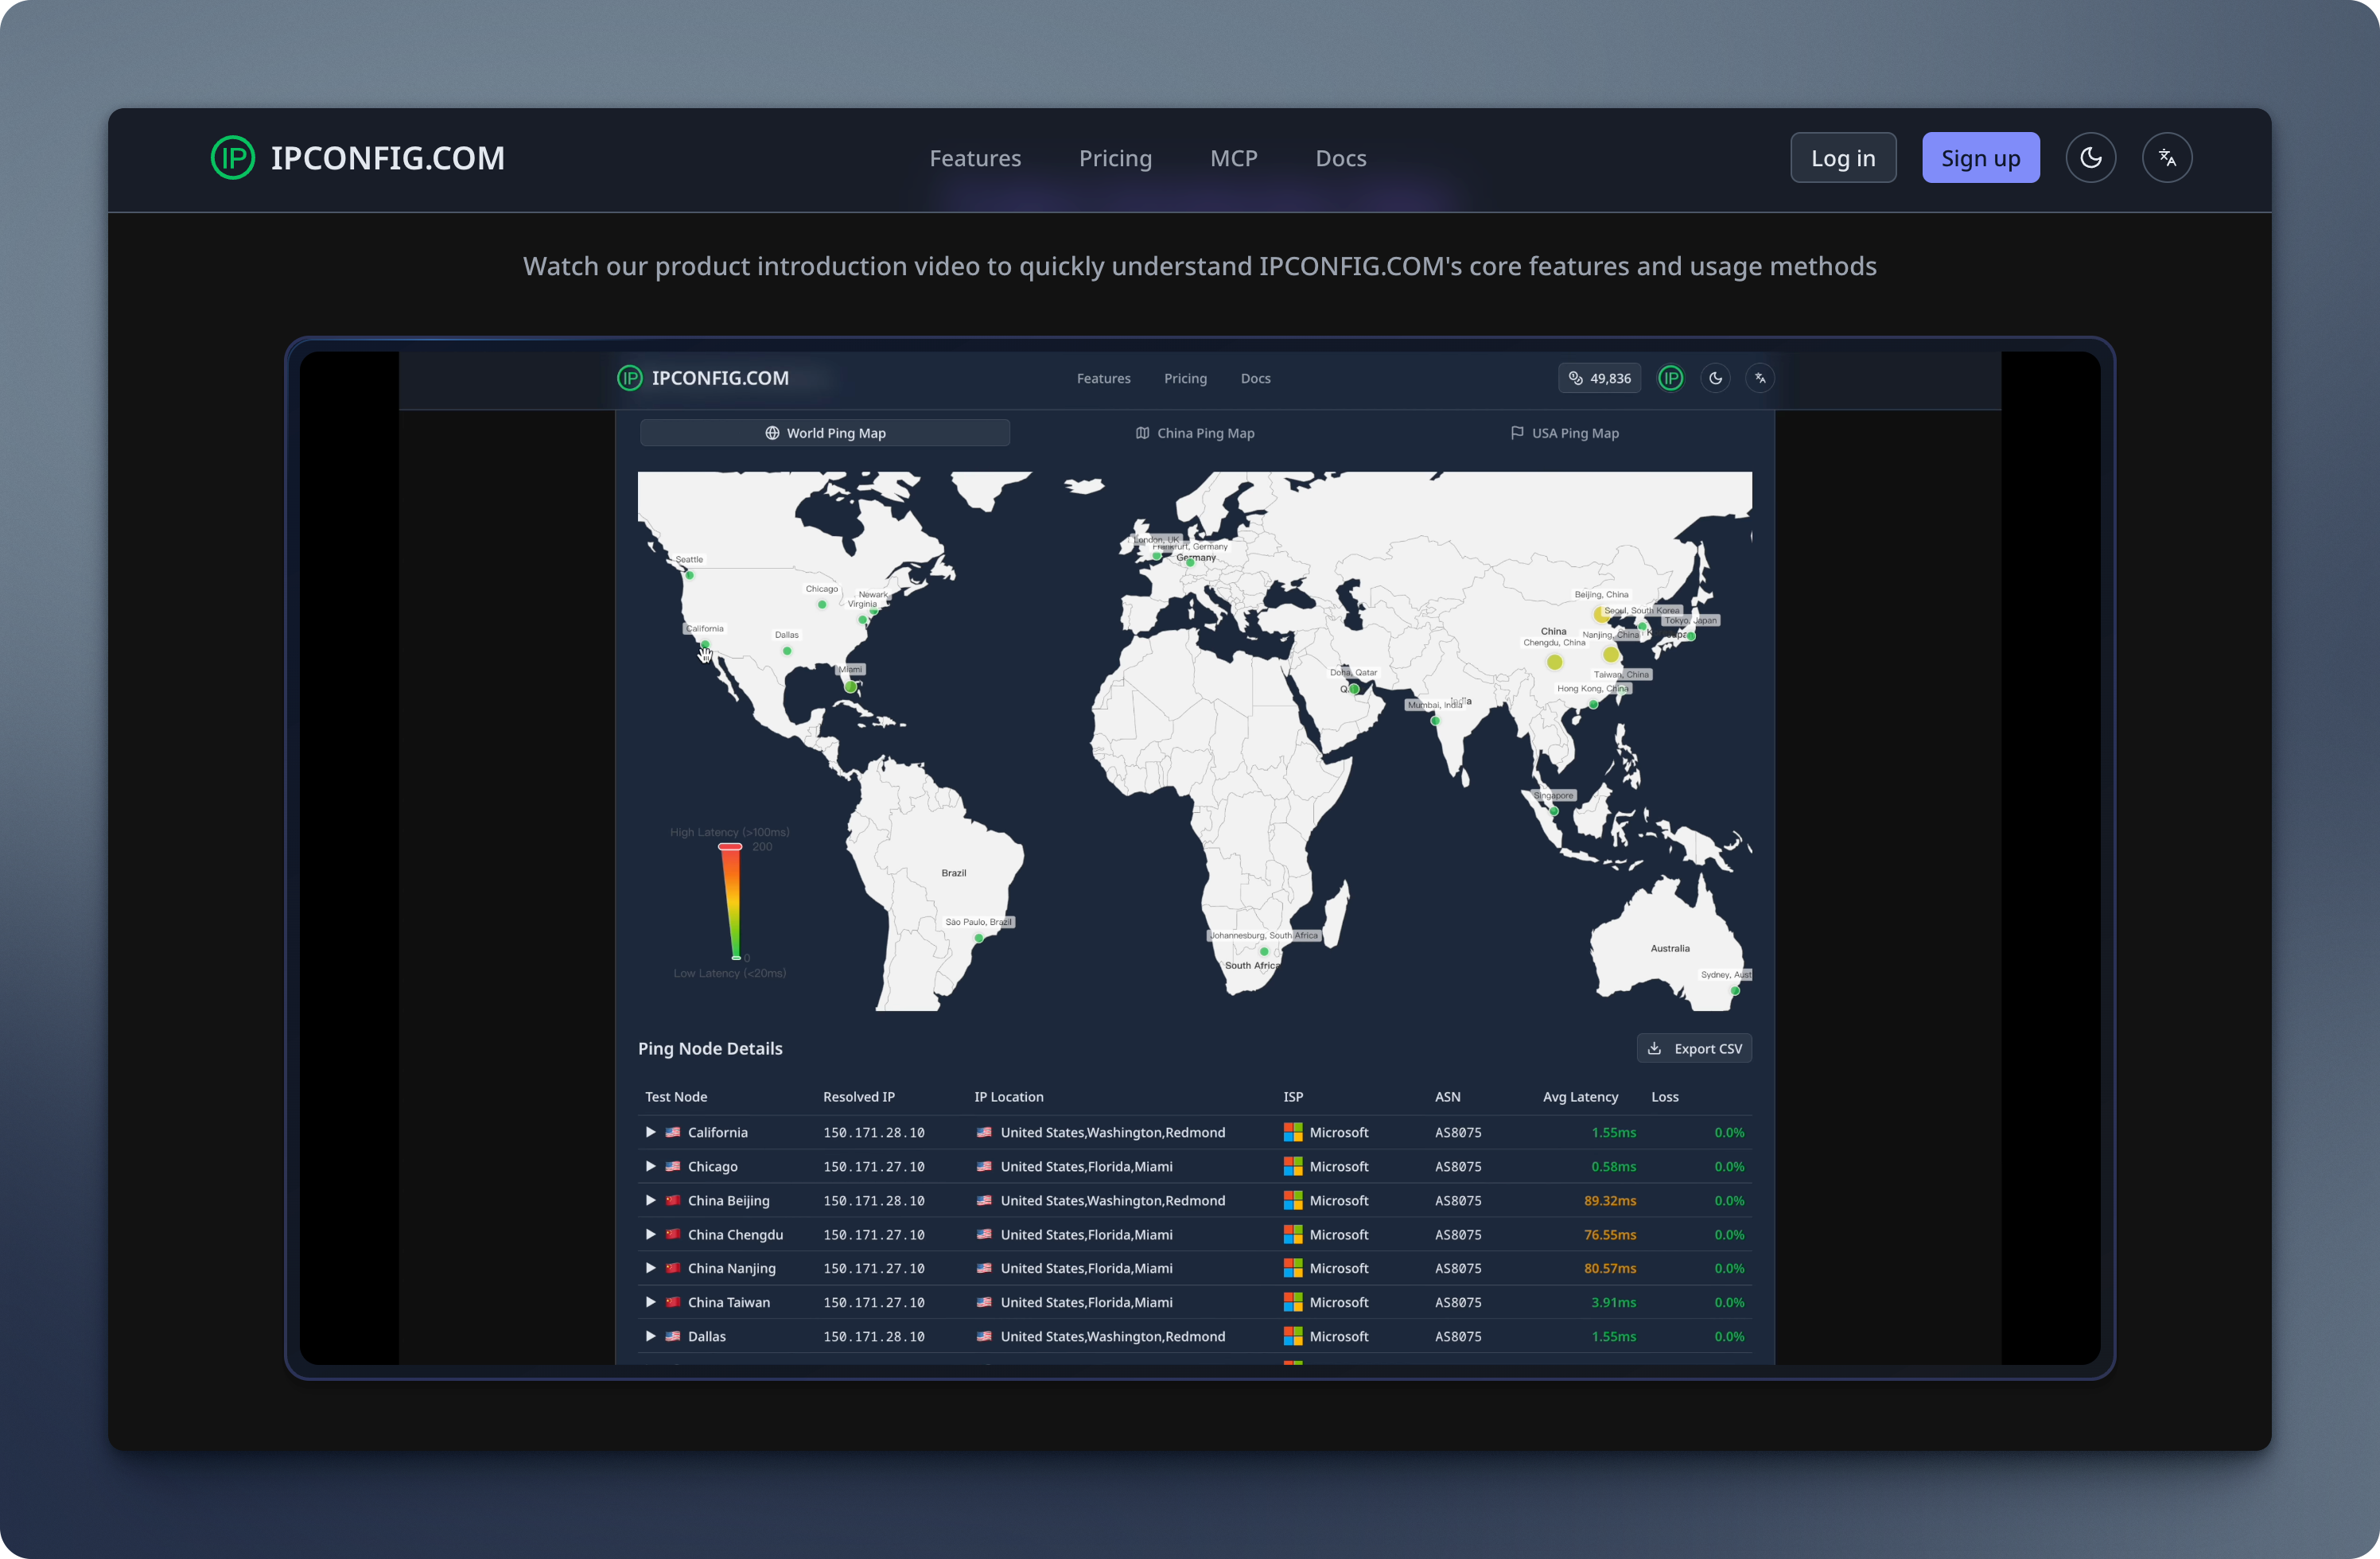This screenshot has height=1559, width=2380.
Task: Click the green IP avatar icon in the video
Action: pyautogui.click(x=1670, y=378)
